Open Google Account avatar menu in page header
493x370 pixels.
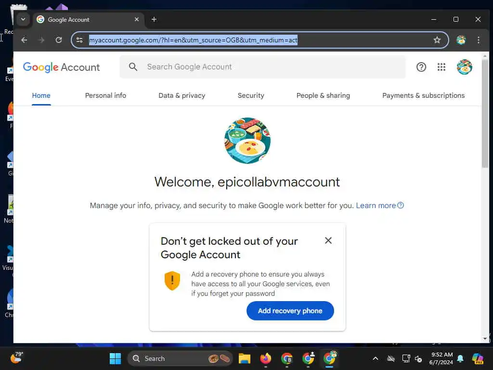[x=465, y=67]
